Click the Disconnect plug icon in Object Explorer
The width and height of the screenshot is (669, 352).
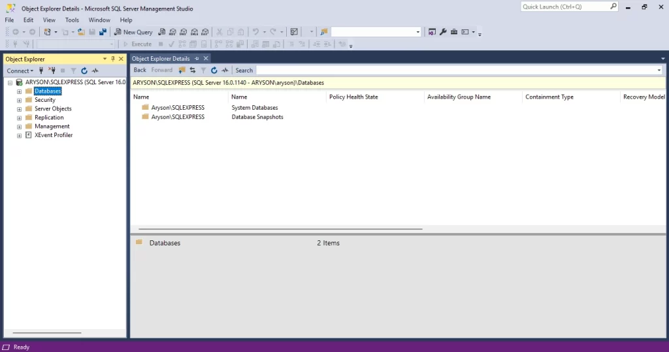pyautogui.click(x=52, y=71)
